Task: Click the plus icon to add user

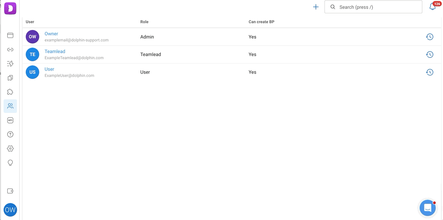Action: click(x=316, y=7)
